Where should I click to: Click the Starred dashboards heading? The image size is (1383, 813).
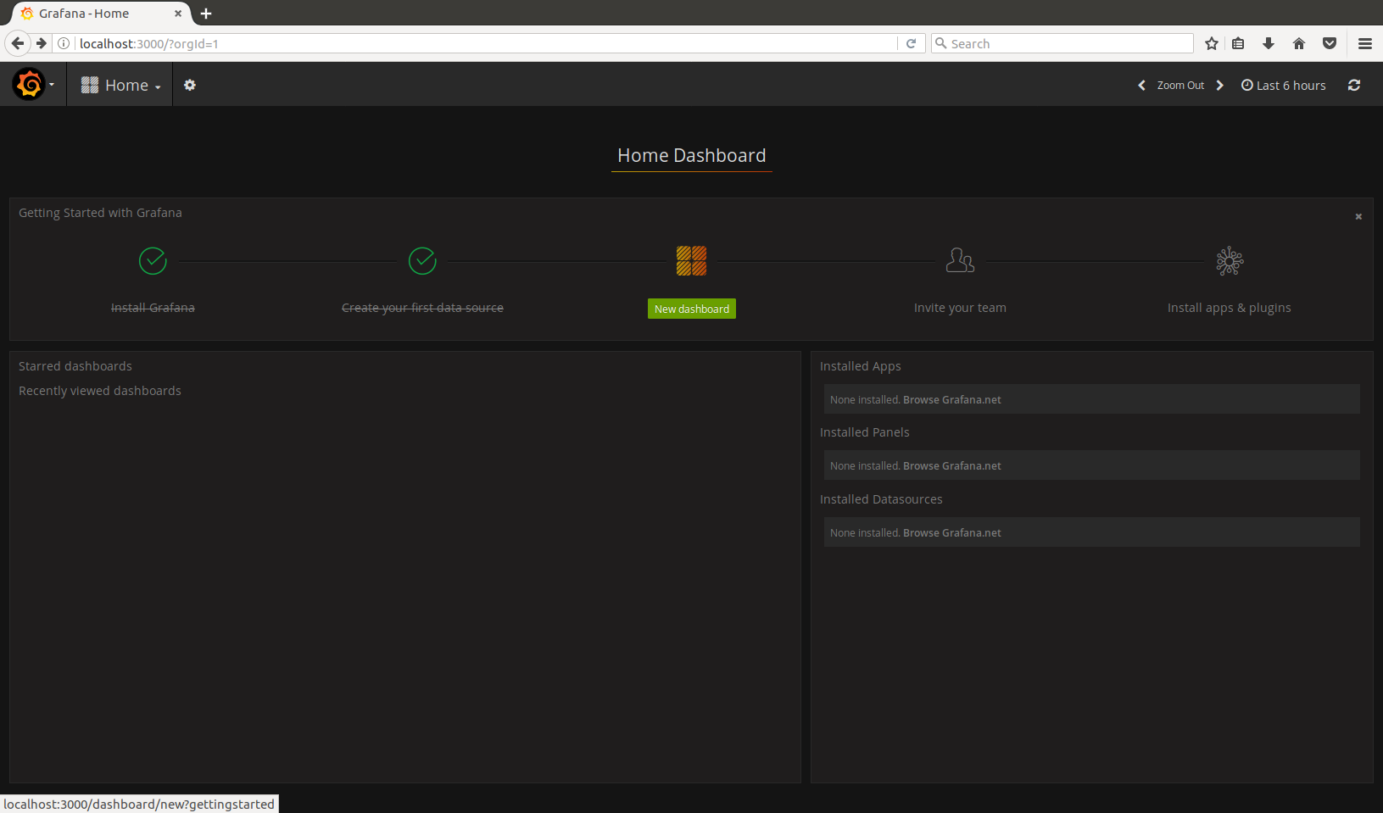click(75, 366)
